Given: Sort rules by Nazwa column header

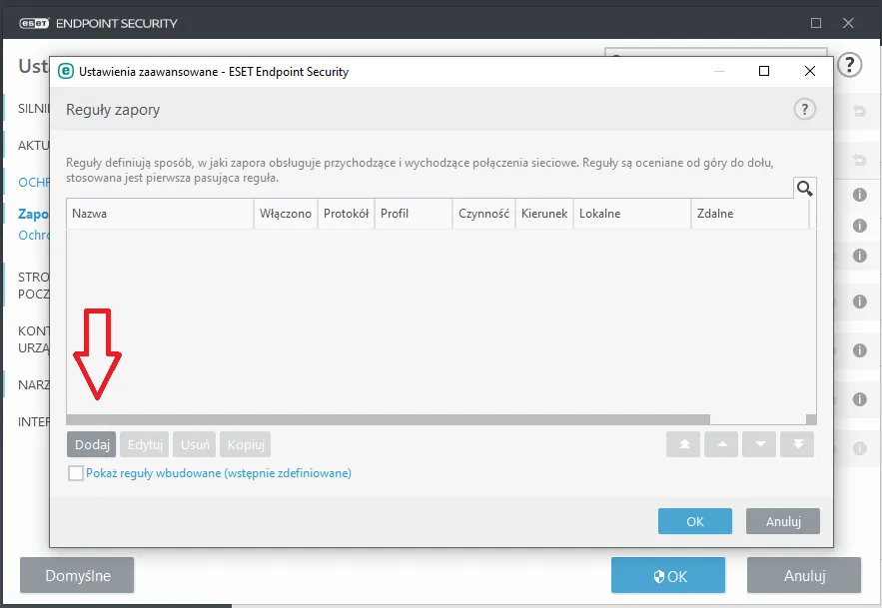Looking at the screenshot, I should (x=160, y=214).
